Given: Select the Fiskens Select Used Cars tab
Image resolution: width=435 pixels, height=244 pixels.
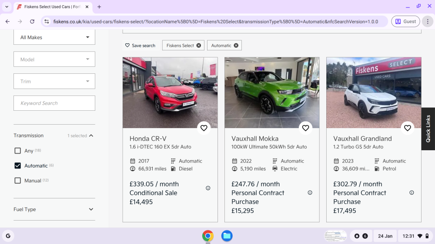Looking at the screenshot, I should click(x=53, y=7).
